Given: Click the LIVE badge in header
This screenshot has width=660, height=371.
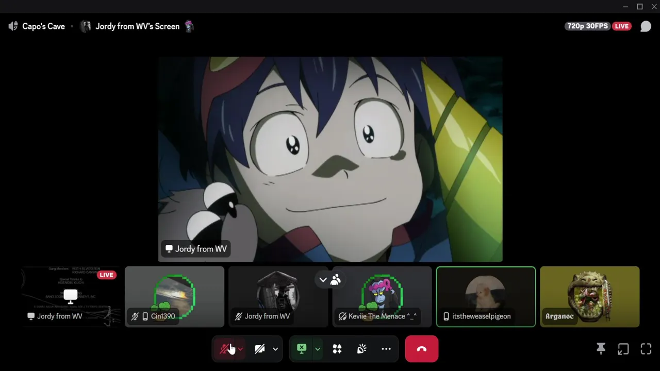Looking at the screenshot, I should coord(622,26).
